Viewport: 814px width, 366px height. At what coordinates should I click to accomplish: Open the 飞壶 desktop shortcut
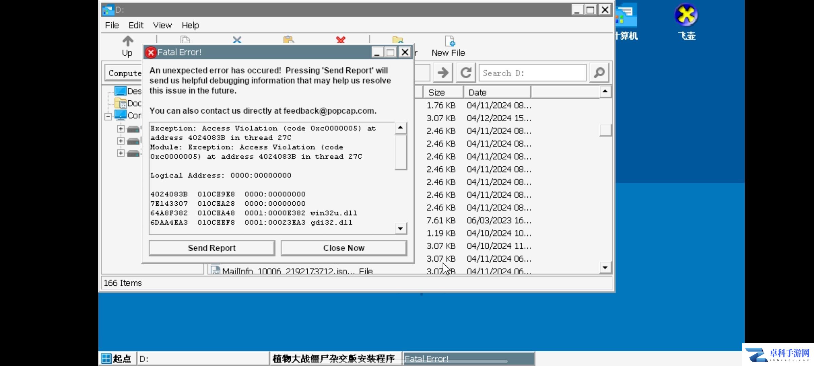tap(686, 21)
